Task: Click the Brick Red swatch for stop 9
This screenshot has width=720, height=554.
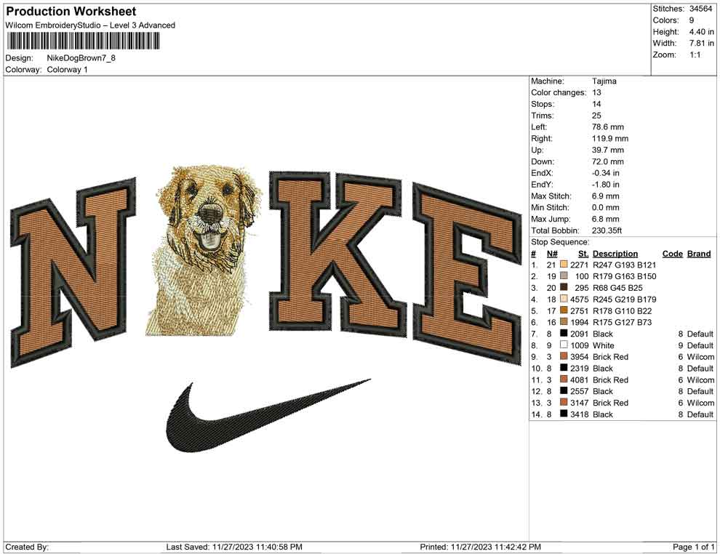Action: click(563, 357)
